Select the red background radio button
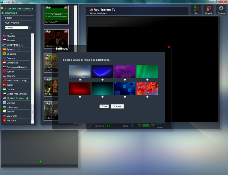Viewport: 228px width, 175px height. tap(80, 96)
